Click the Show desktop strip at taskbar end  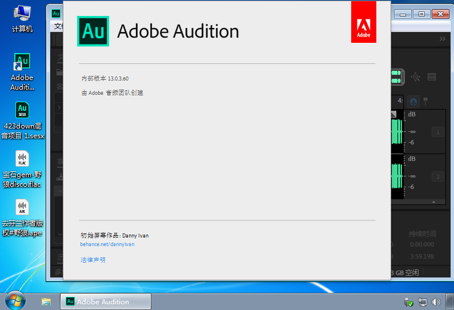[450, 302]
